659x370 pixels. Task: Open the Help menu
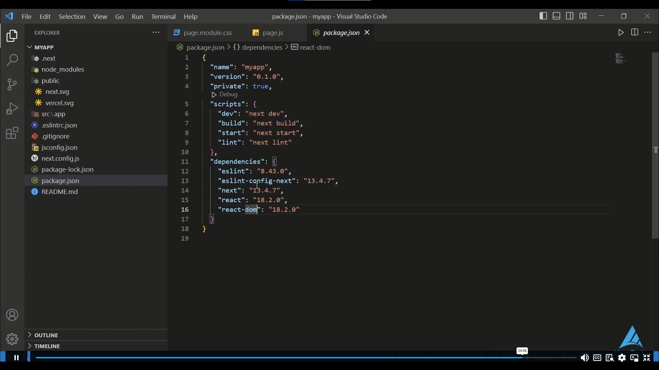tap(190, 16)
